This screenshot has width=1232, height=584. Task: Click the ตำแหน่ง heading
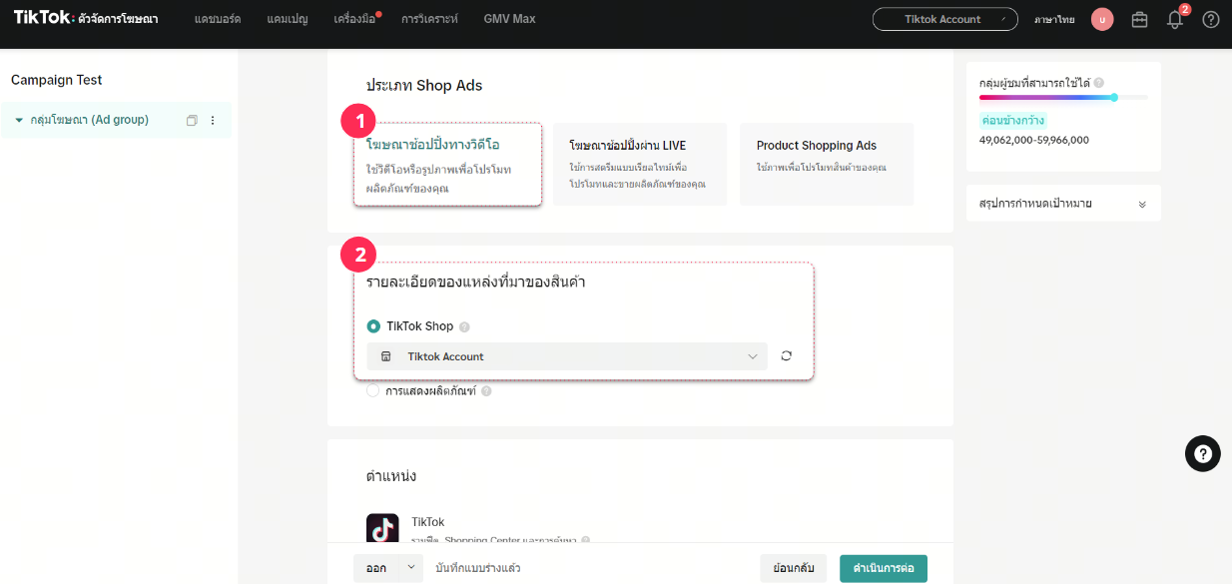391,476
